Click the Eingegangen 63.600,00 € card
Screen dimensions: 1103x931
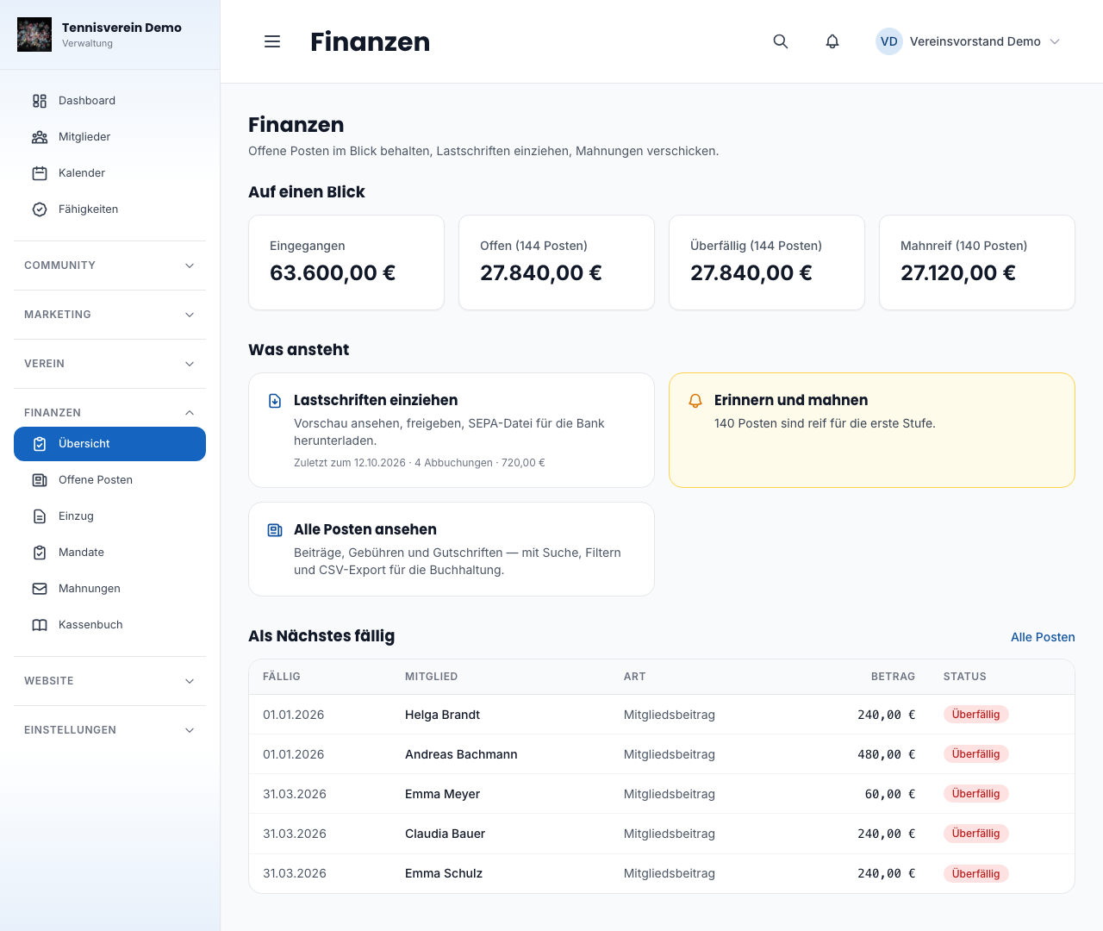[346, 262]
